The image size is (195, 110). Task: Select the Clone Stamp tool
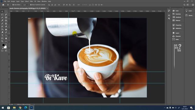tap(6, 24)
